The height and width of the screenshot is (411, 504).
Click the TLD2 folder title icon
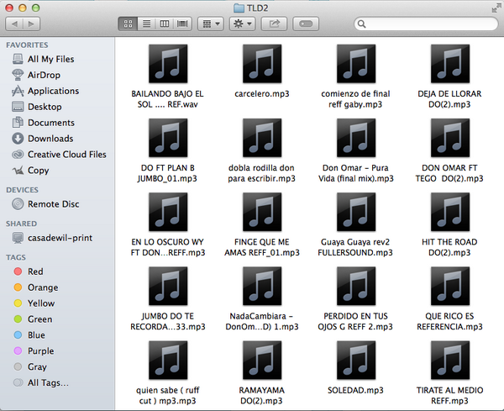239,8
